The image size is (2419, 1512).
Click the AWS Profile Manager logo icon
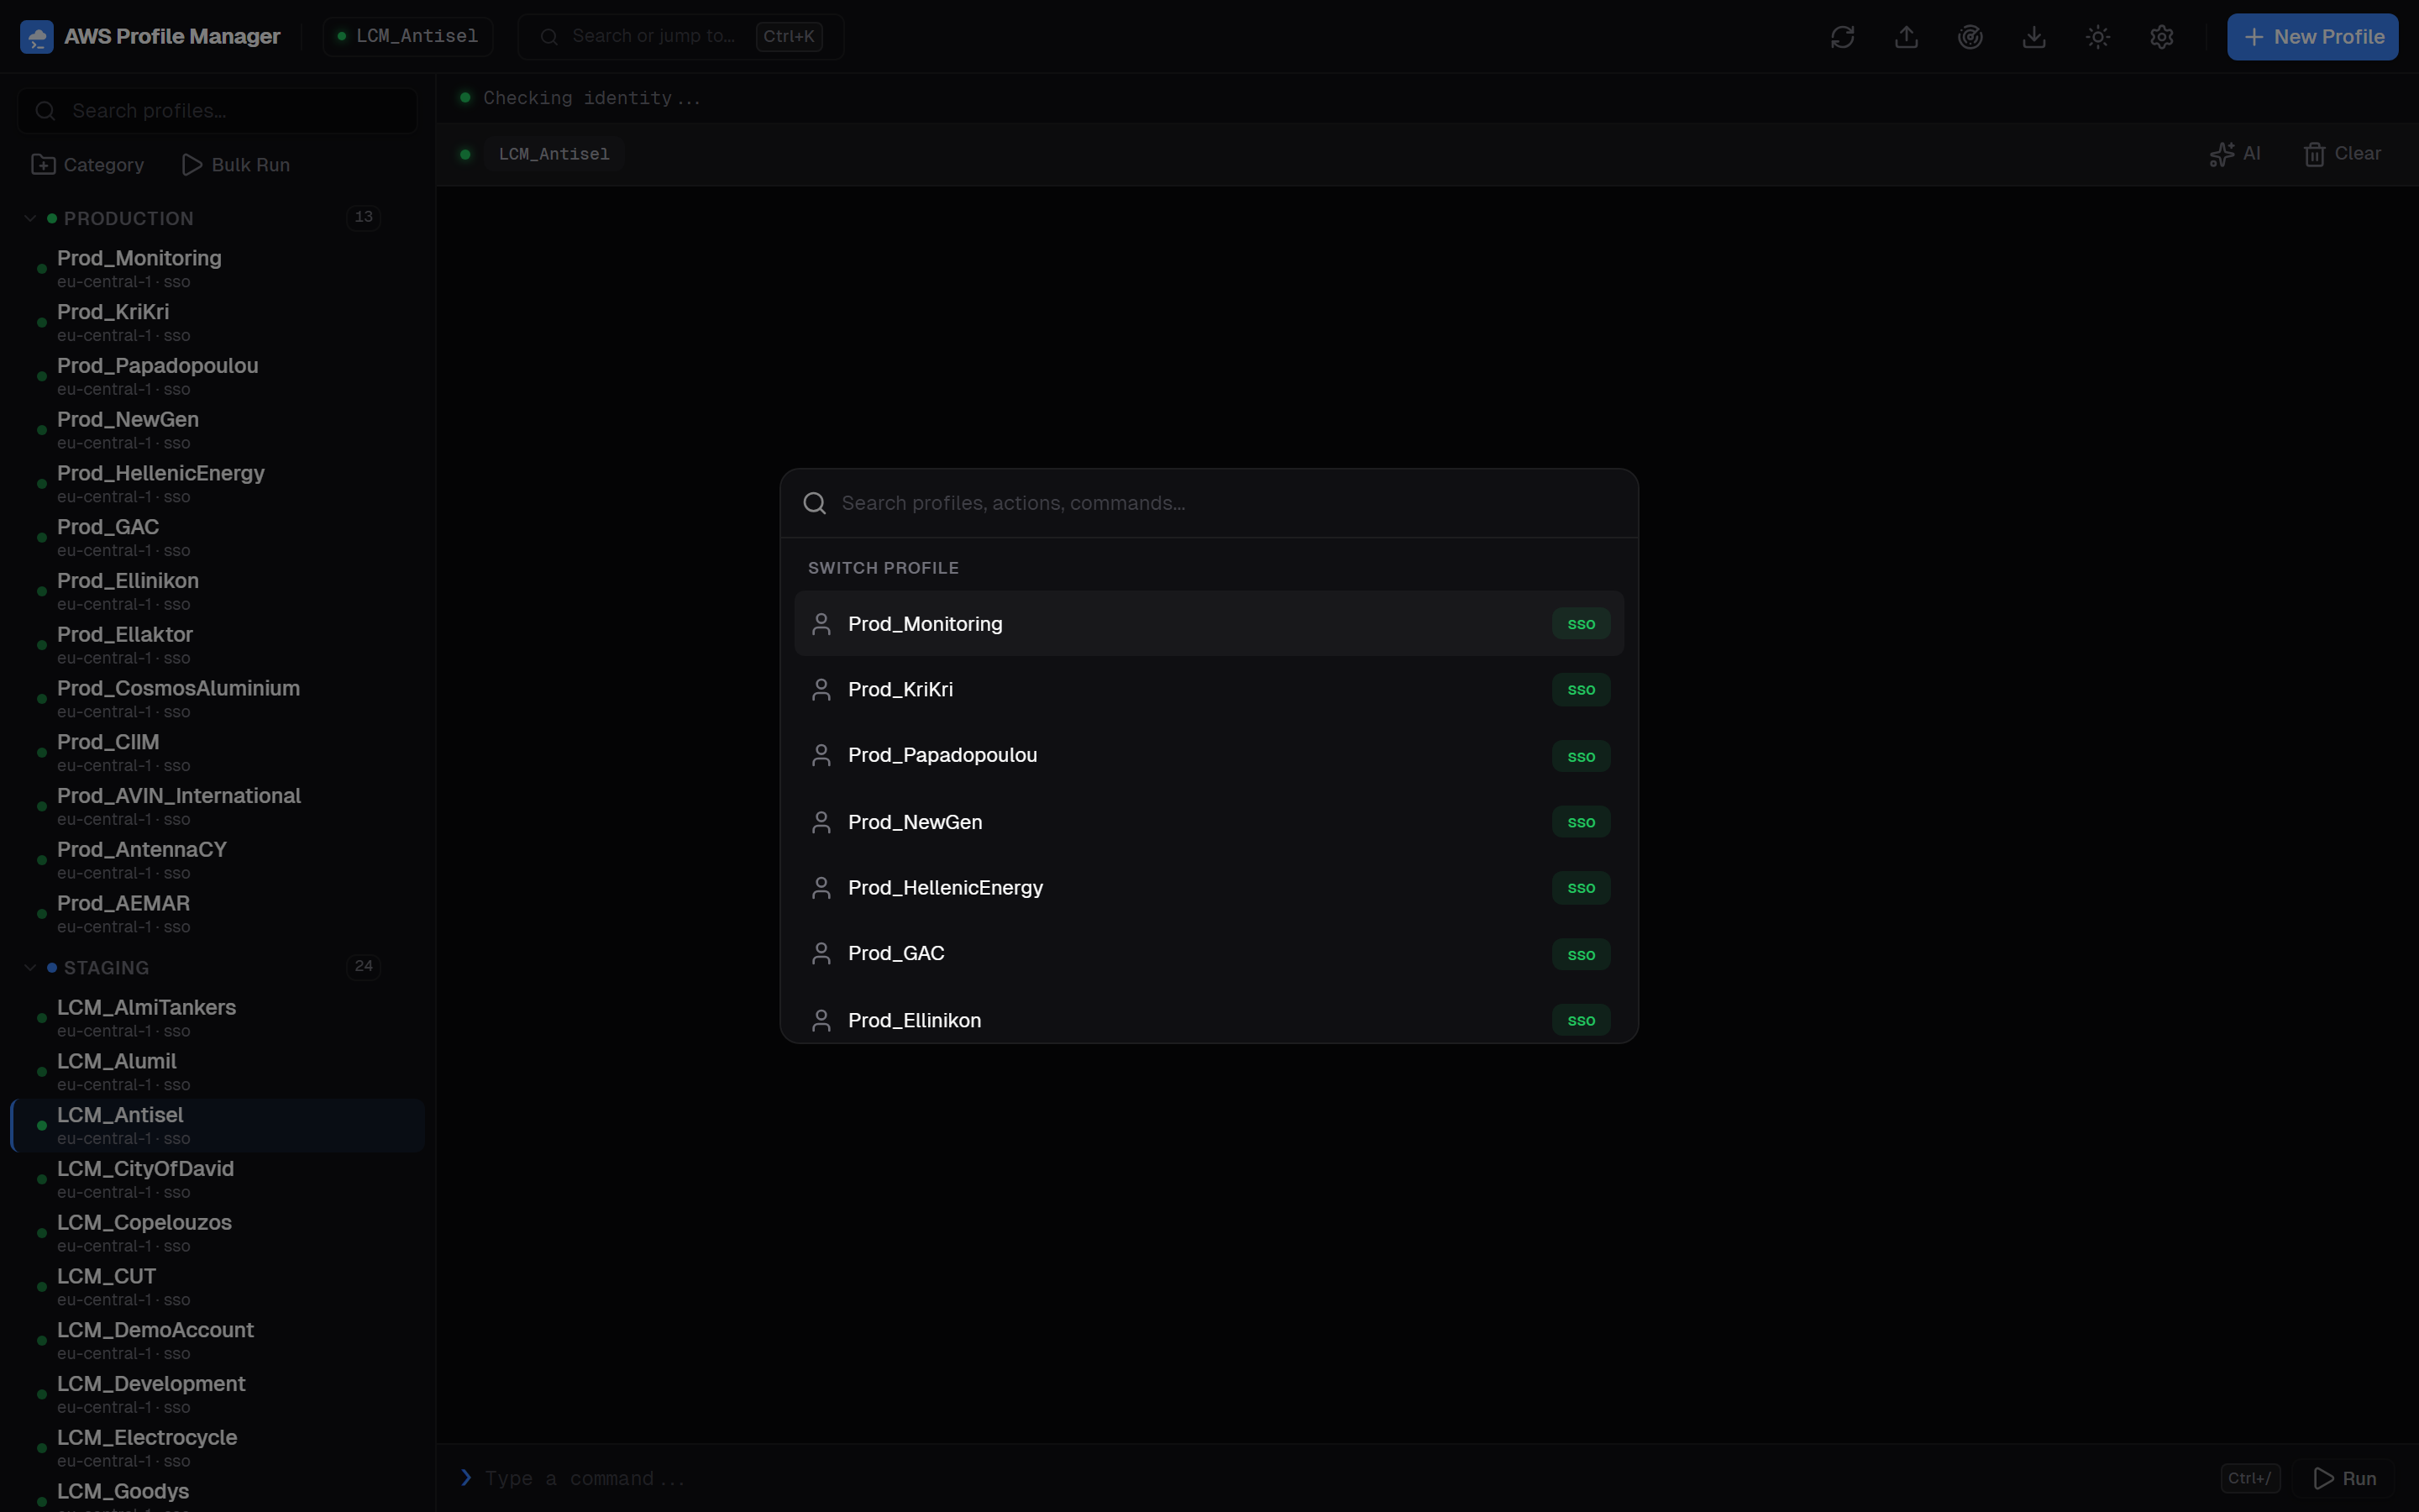[x=37, y=36]
